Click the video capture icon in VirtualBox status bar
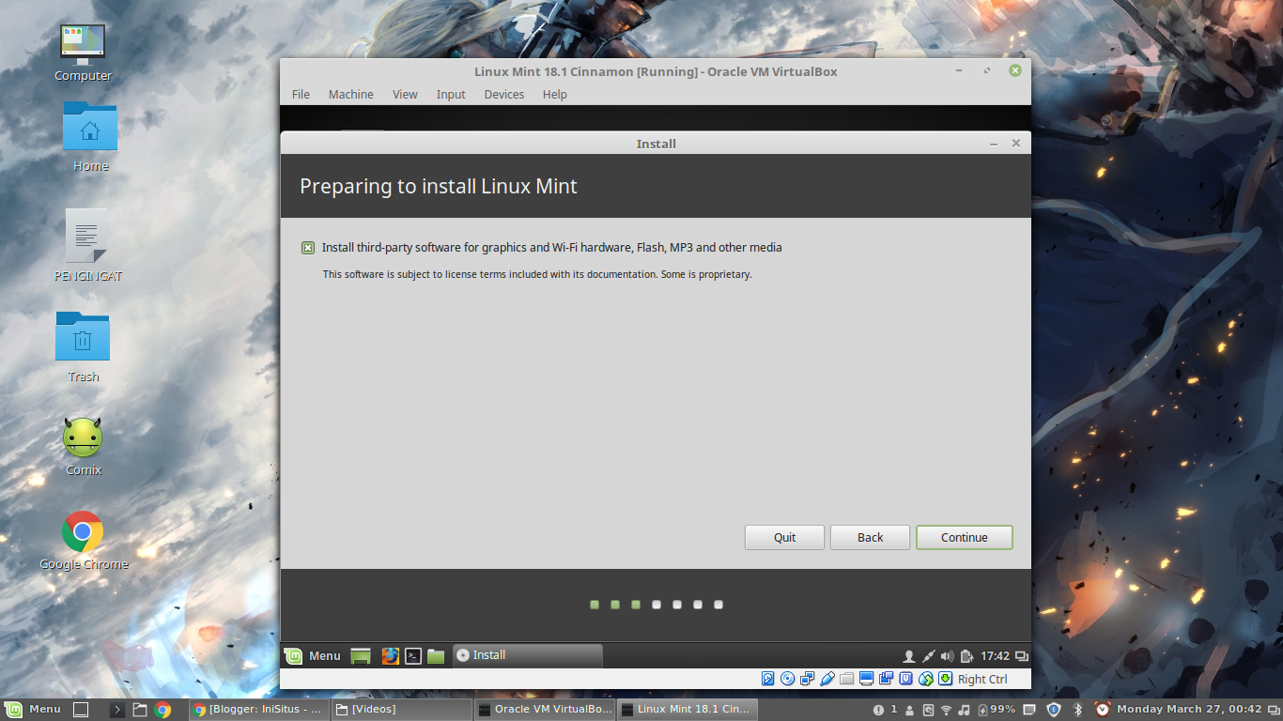The height and width of the screenshot is (721, 1283). (x=886, y=679)
